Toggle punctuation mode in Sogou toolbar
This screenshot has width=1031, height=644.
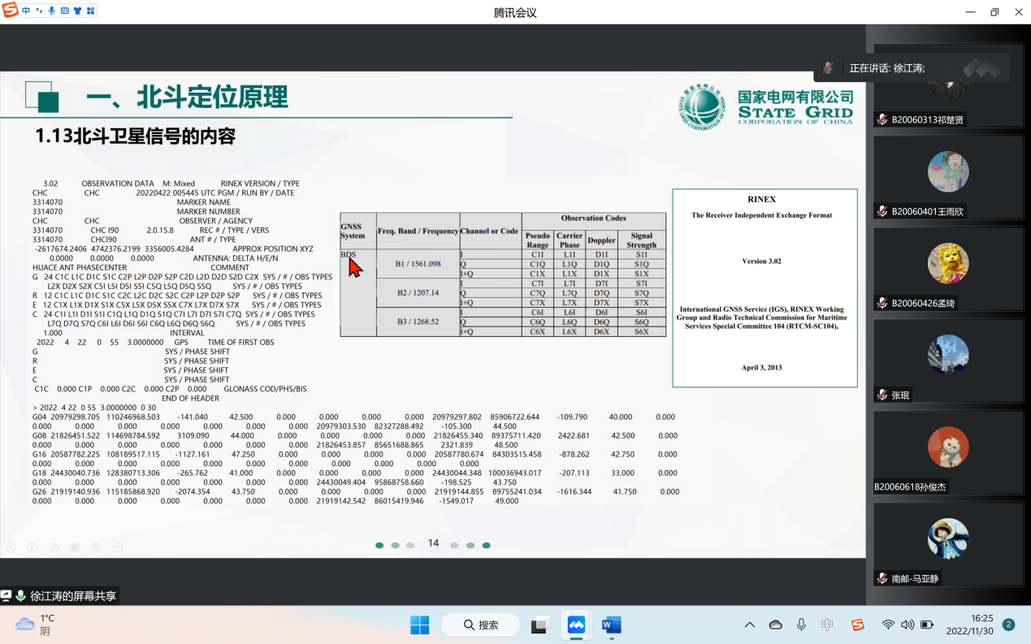coord(39,11)
